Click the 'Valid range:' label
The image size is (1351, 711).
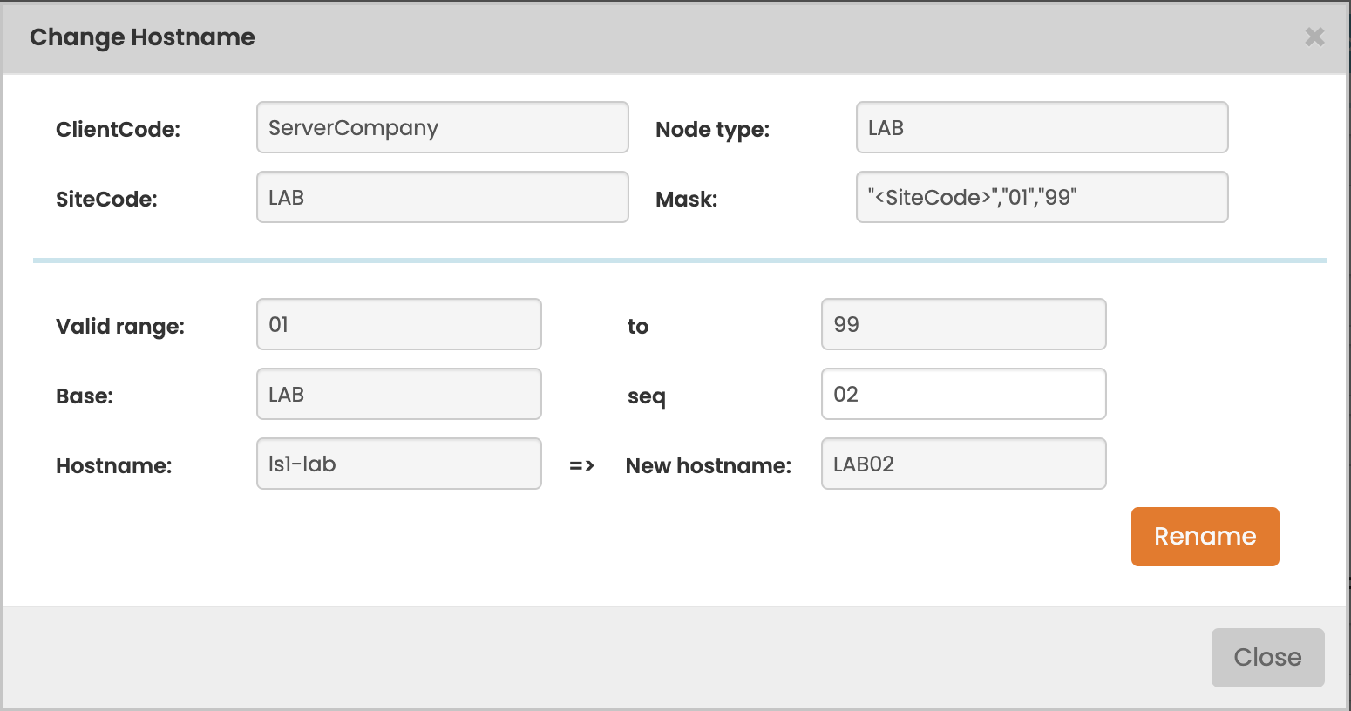120,327
